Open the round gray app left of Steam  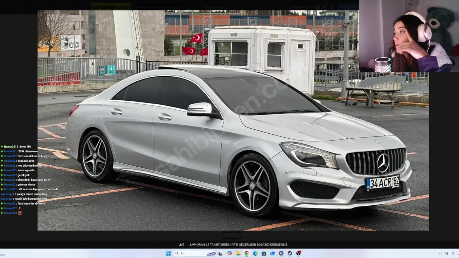pyautogui.click(x=281, y=253)
